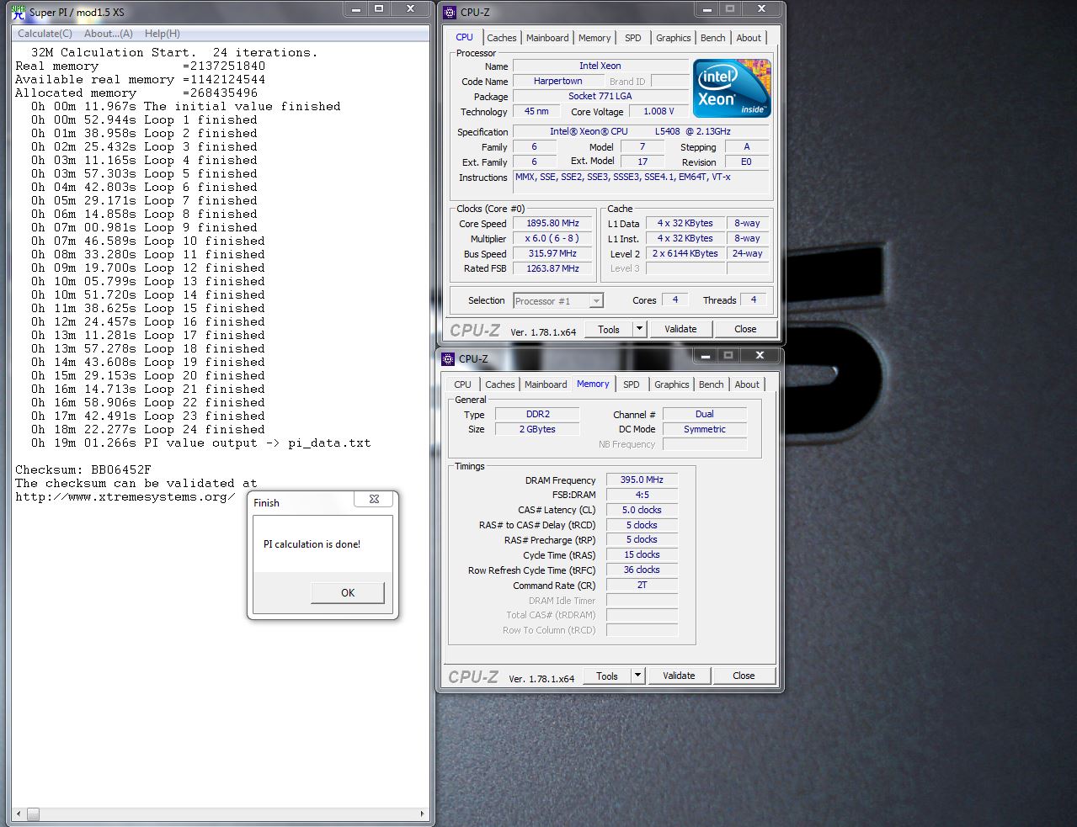
Task: Click the Multiplier value x 6.0
Action: (x=553, y=239)
